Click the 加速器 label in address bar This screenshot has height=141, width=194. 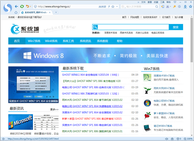102,7
